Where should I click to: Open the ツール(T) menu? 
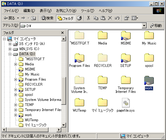87,11
